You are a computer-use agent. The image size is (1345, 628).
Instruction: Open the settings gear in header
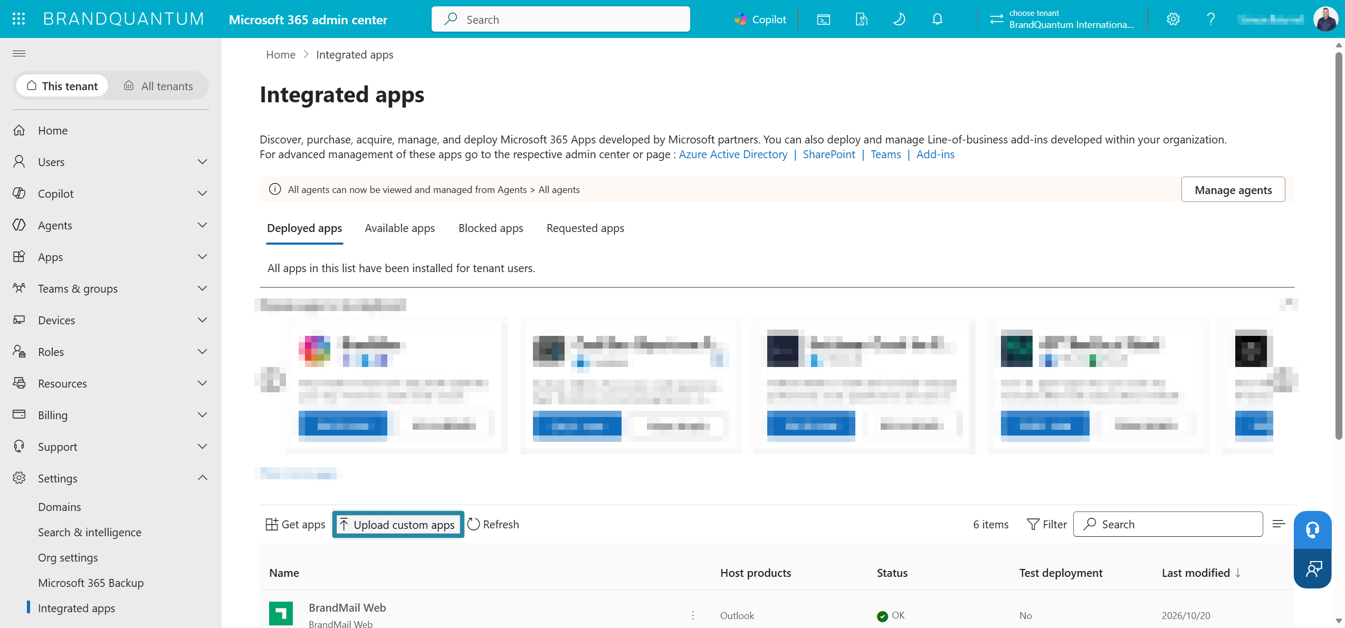click(1173, 20)
